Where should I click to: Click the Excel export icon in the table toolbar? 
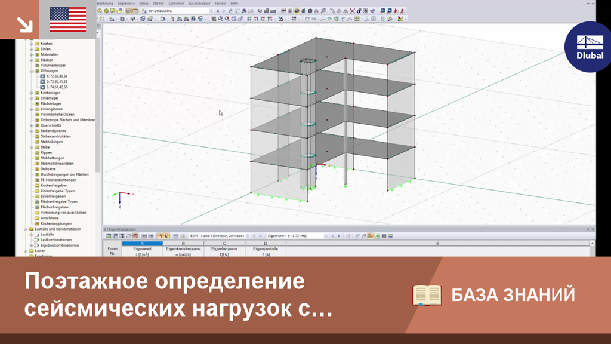coord(377,236)
